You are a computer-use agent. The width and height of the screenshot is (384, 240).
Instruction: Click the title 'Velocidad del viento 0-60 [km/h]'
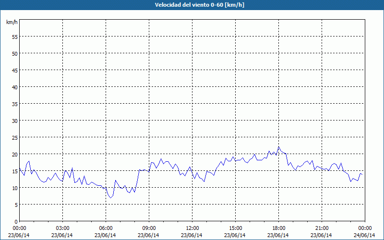(199, 5)
